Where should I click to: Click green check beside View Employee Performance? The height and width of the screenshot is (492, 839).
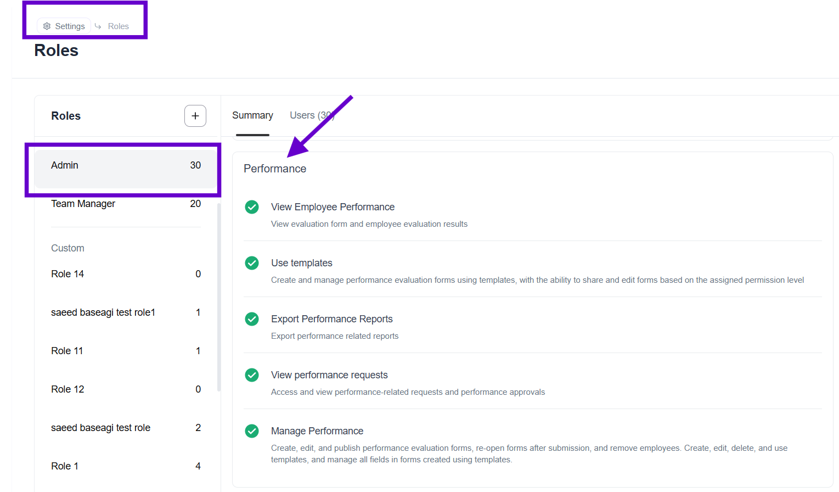click(x=252, y=207)
